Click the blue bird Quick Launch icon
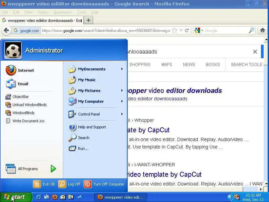 coord(79,197)
